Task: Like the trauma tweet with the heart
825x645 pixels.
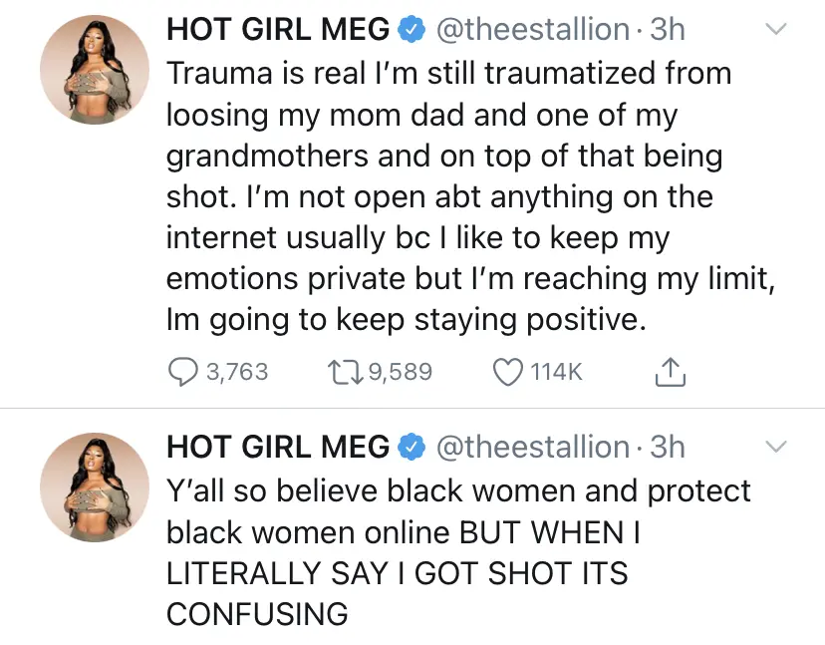Action: (508, 372)
